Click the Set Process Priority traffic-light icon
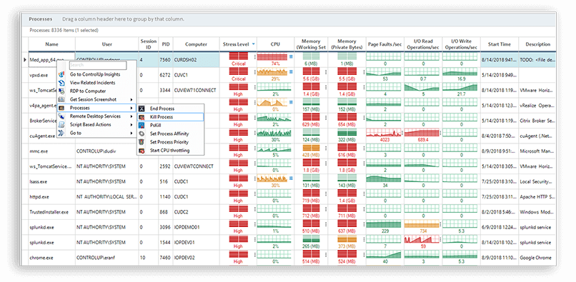Screen dimensions: 576x282 coord(141,142)
